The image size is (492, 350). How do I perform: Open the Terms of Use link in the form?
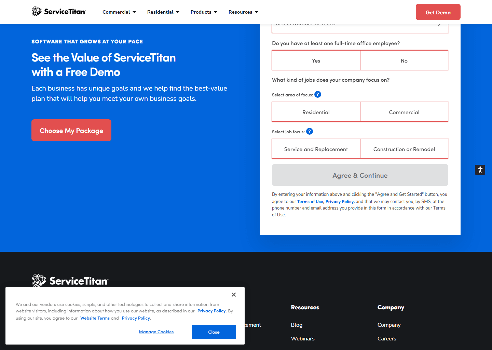tap(310, 202)
